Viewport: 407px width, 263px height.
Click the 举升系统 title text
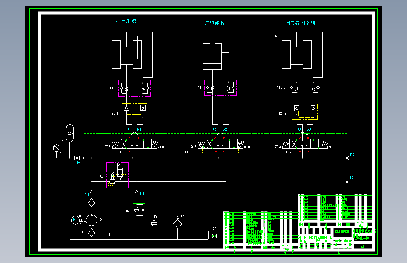pos(126,21)
